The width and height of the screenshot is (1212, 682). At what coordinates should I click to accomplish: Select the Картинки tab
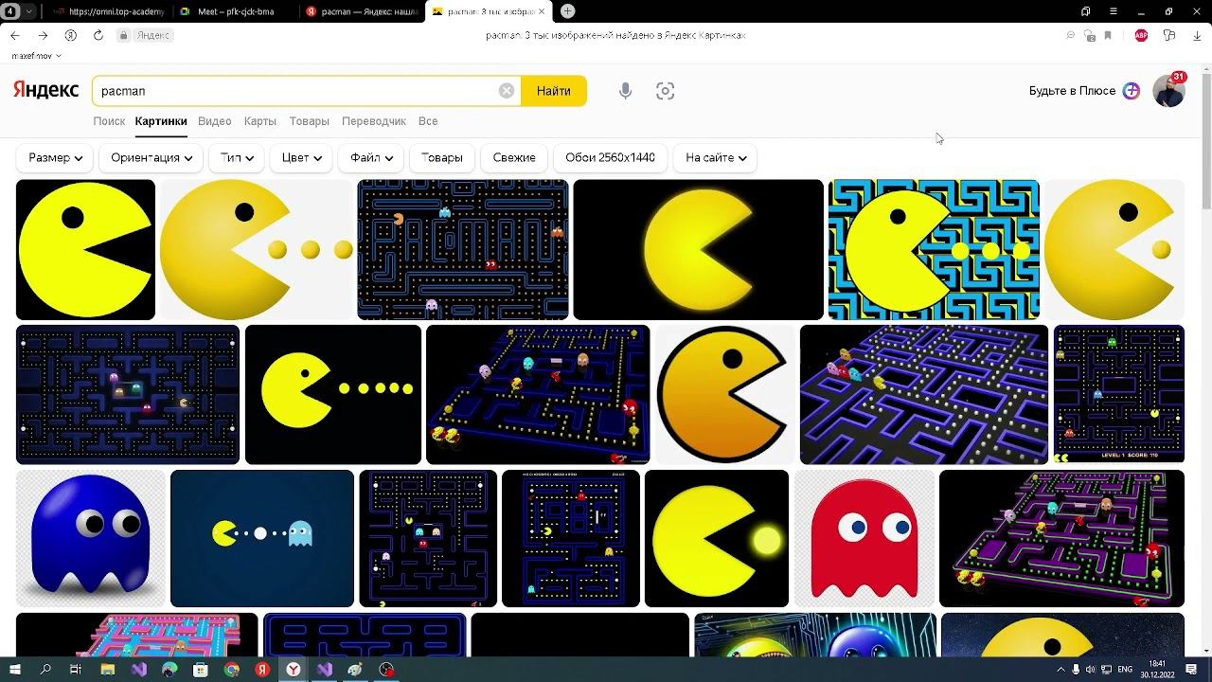(161, 121)
